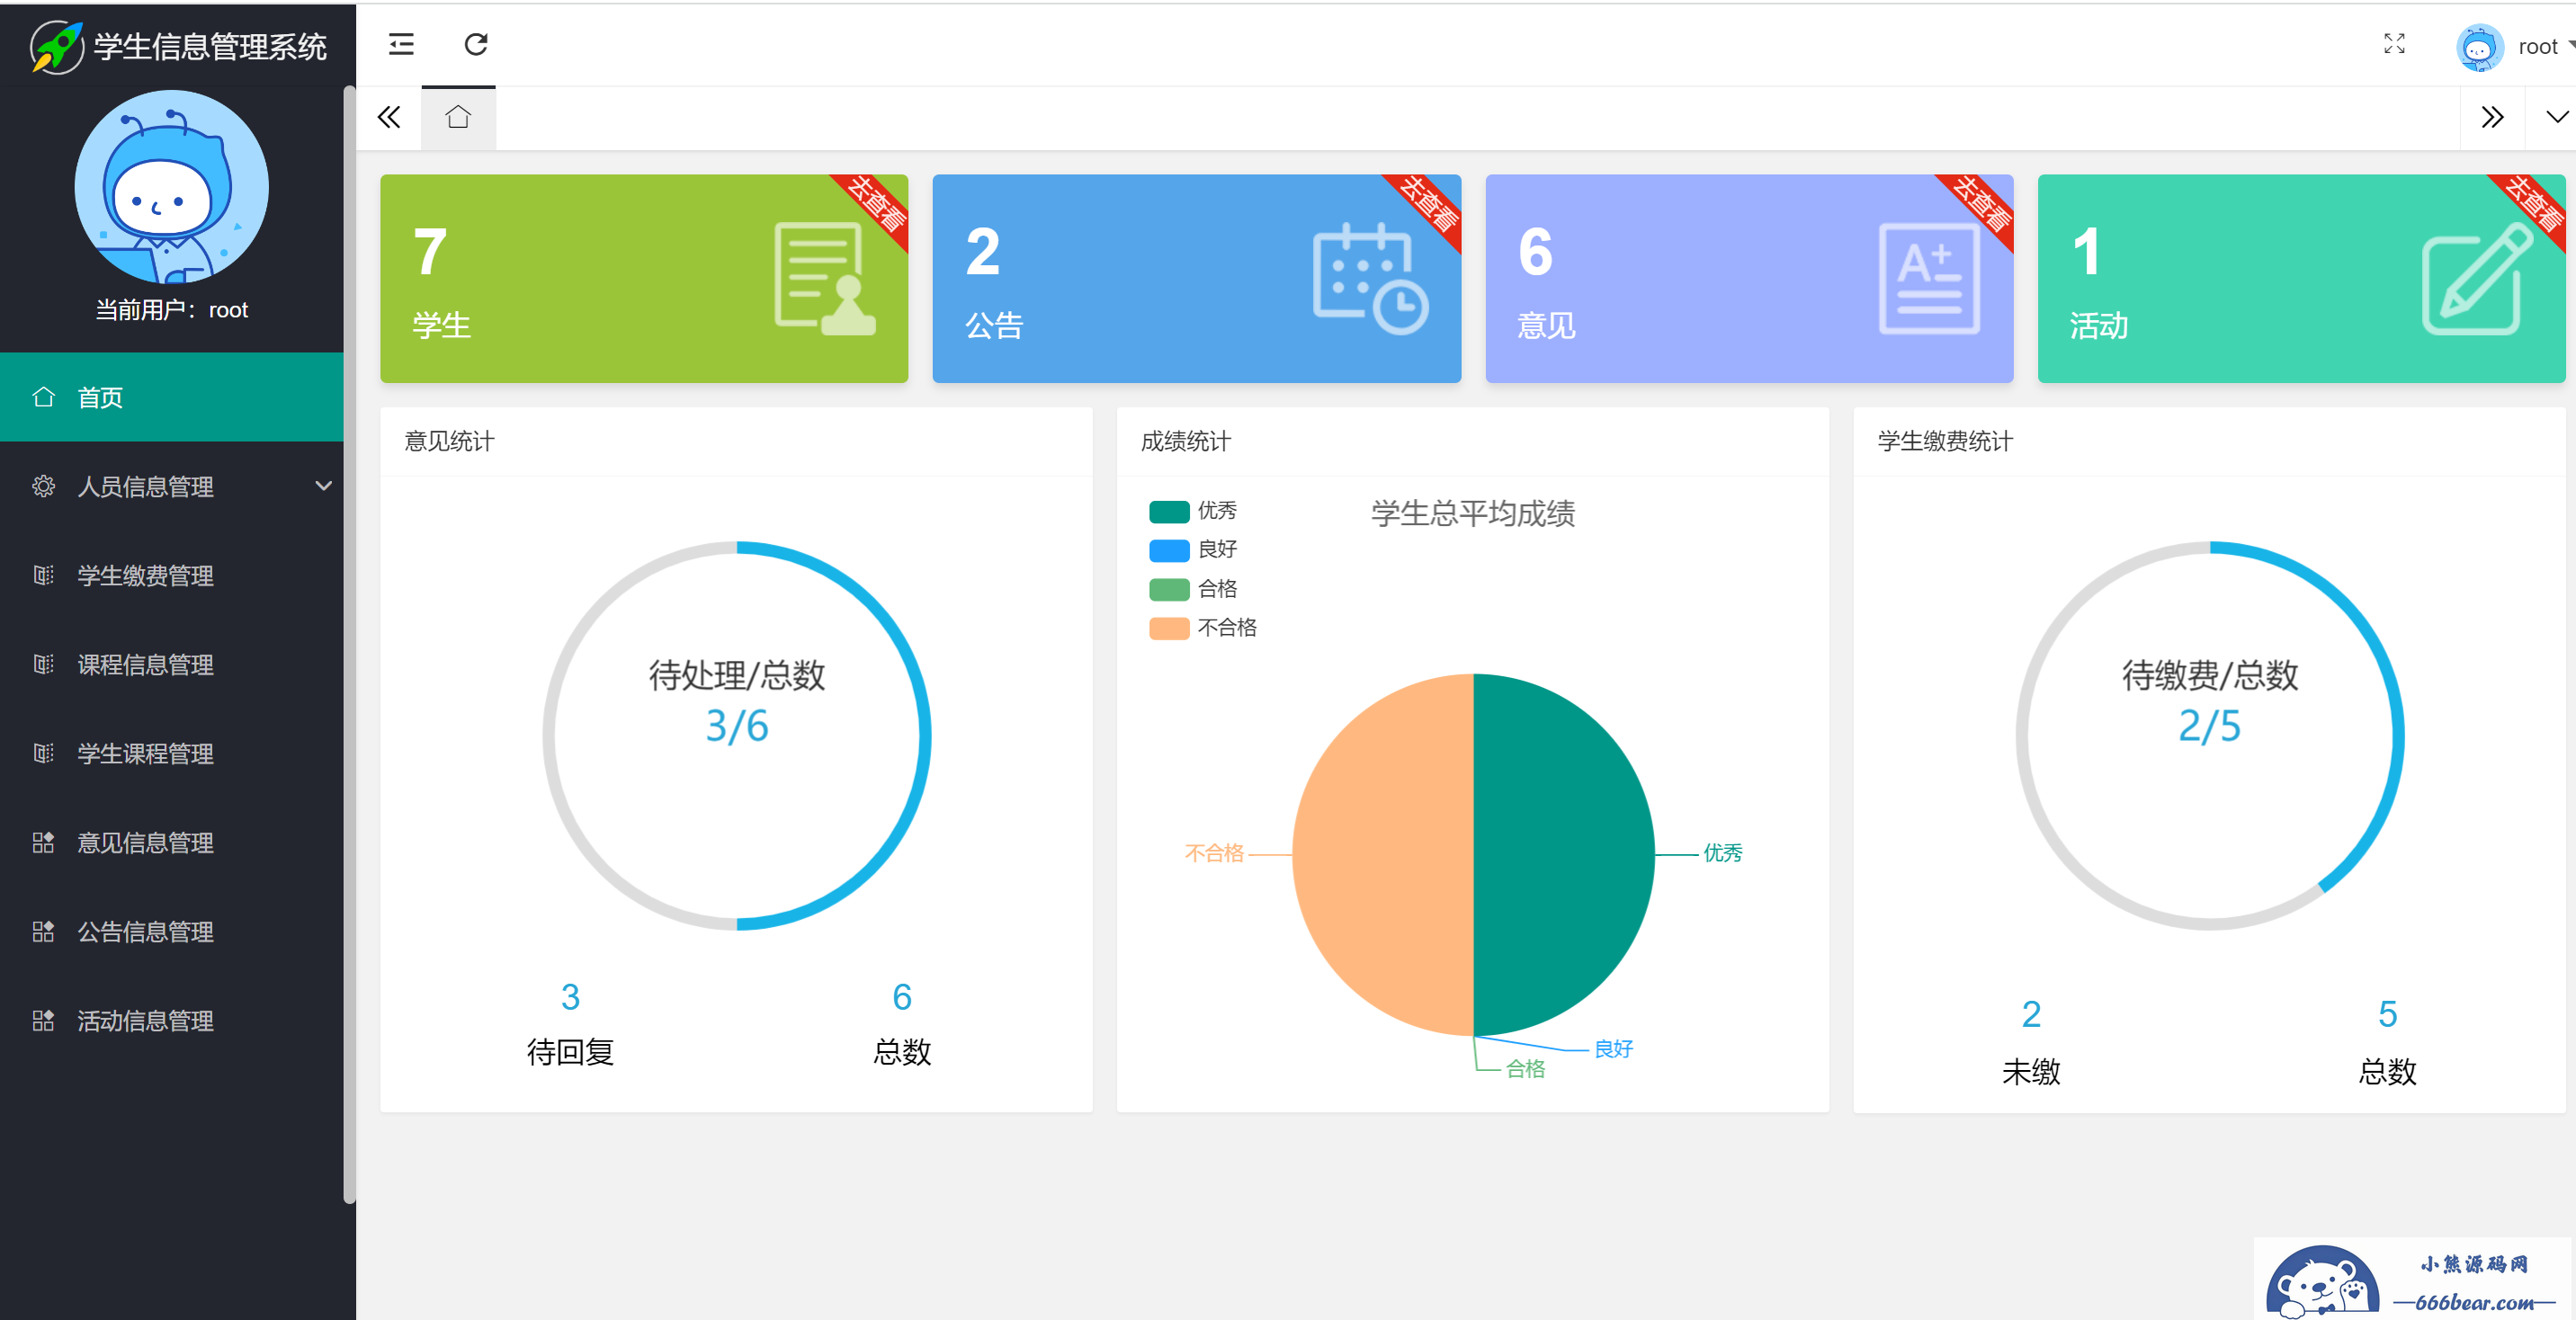Screen dimensions: 2576x1320
Task: Click the icon beside 学生缴费管理
Action: click(x=43, y=575)
